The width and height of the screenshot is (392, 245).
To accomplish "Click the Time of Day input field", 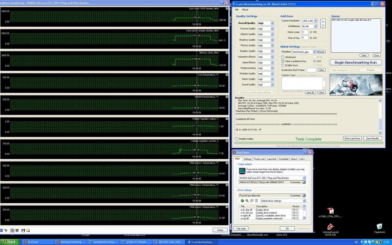I will tap(305, 38).
